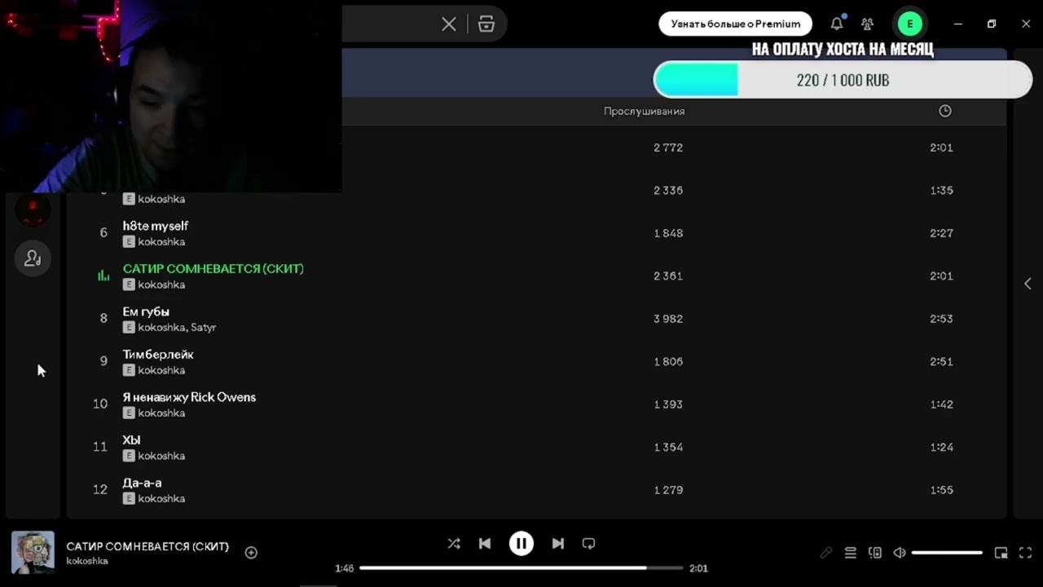Click the play count 1 848
This screenshot has width=1043, height=587.
pos(668,233)
